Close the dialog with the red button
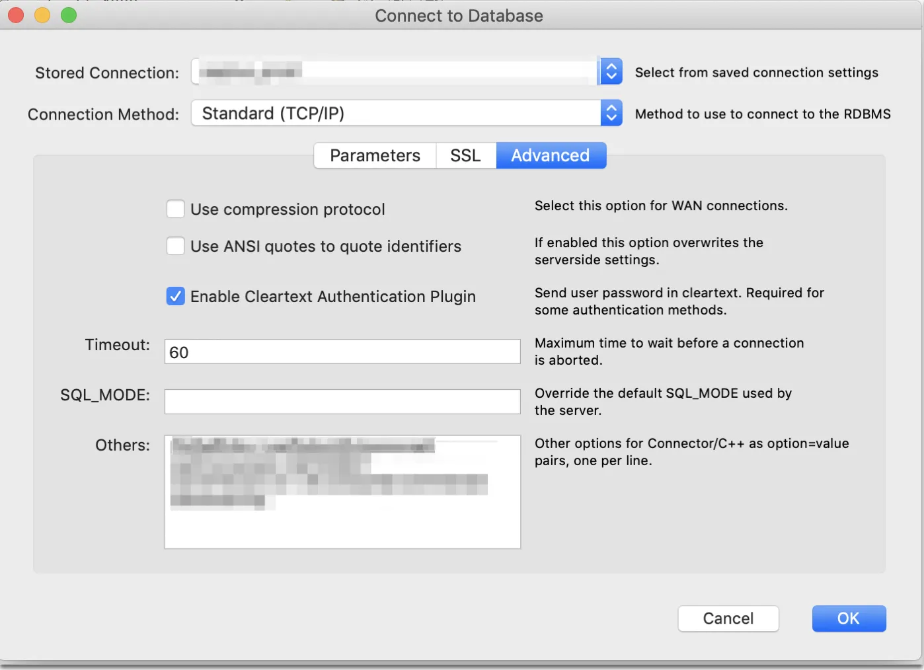This screenshot has height=670, width=924. pyautogui.click(x=16, y=15)
